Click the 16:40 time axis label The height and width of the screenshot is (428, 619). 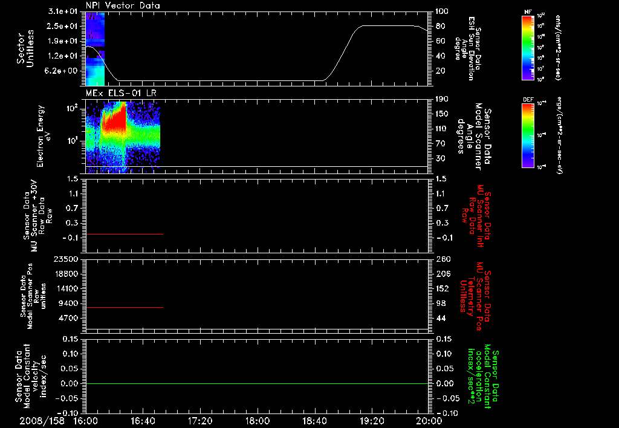143,421
